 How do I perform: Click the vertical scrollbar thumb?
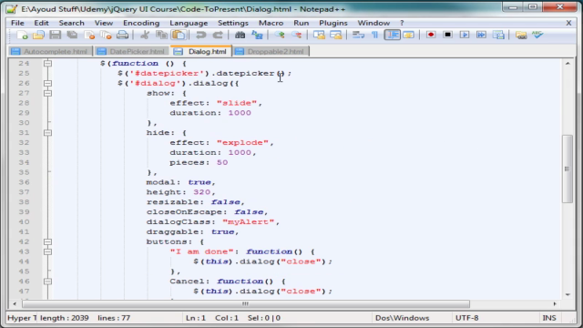point(568,169)
